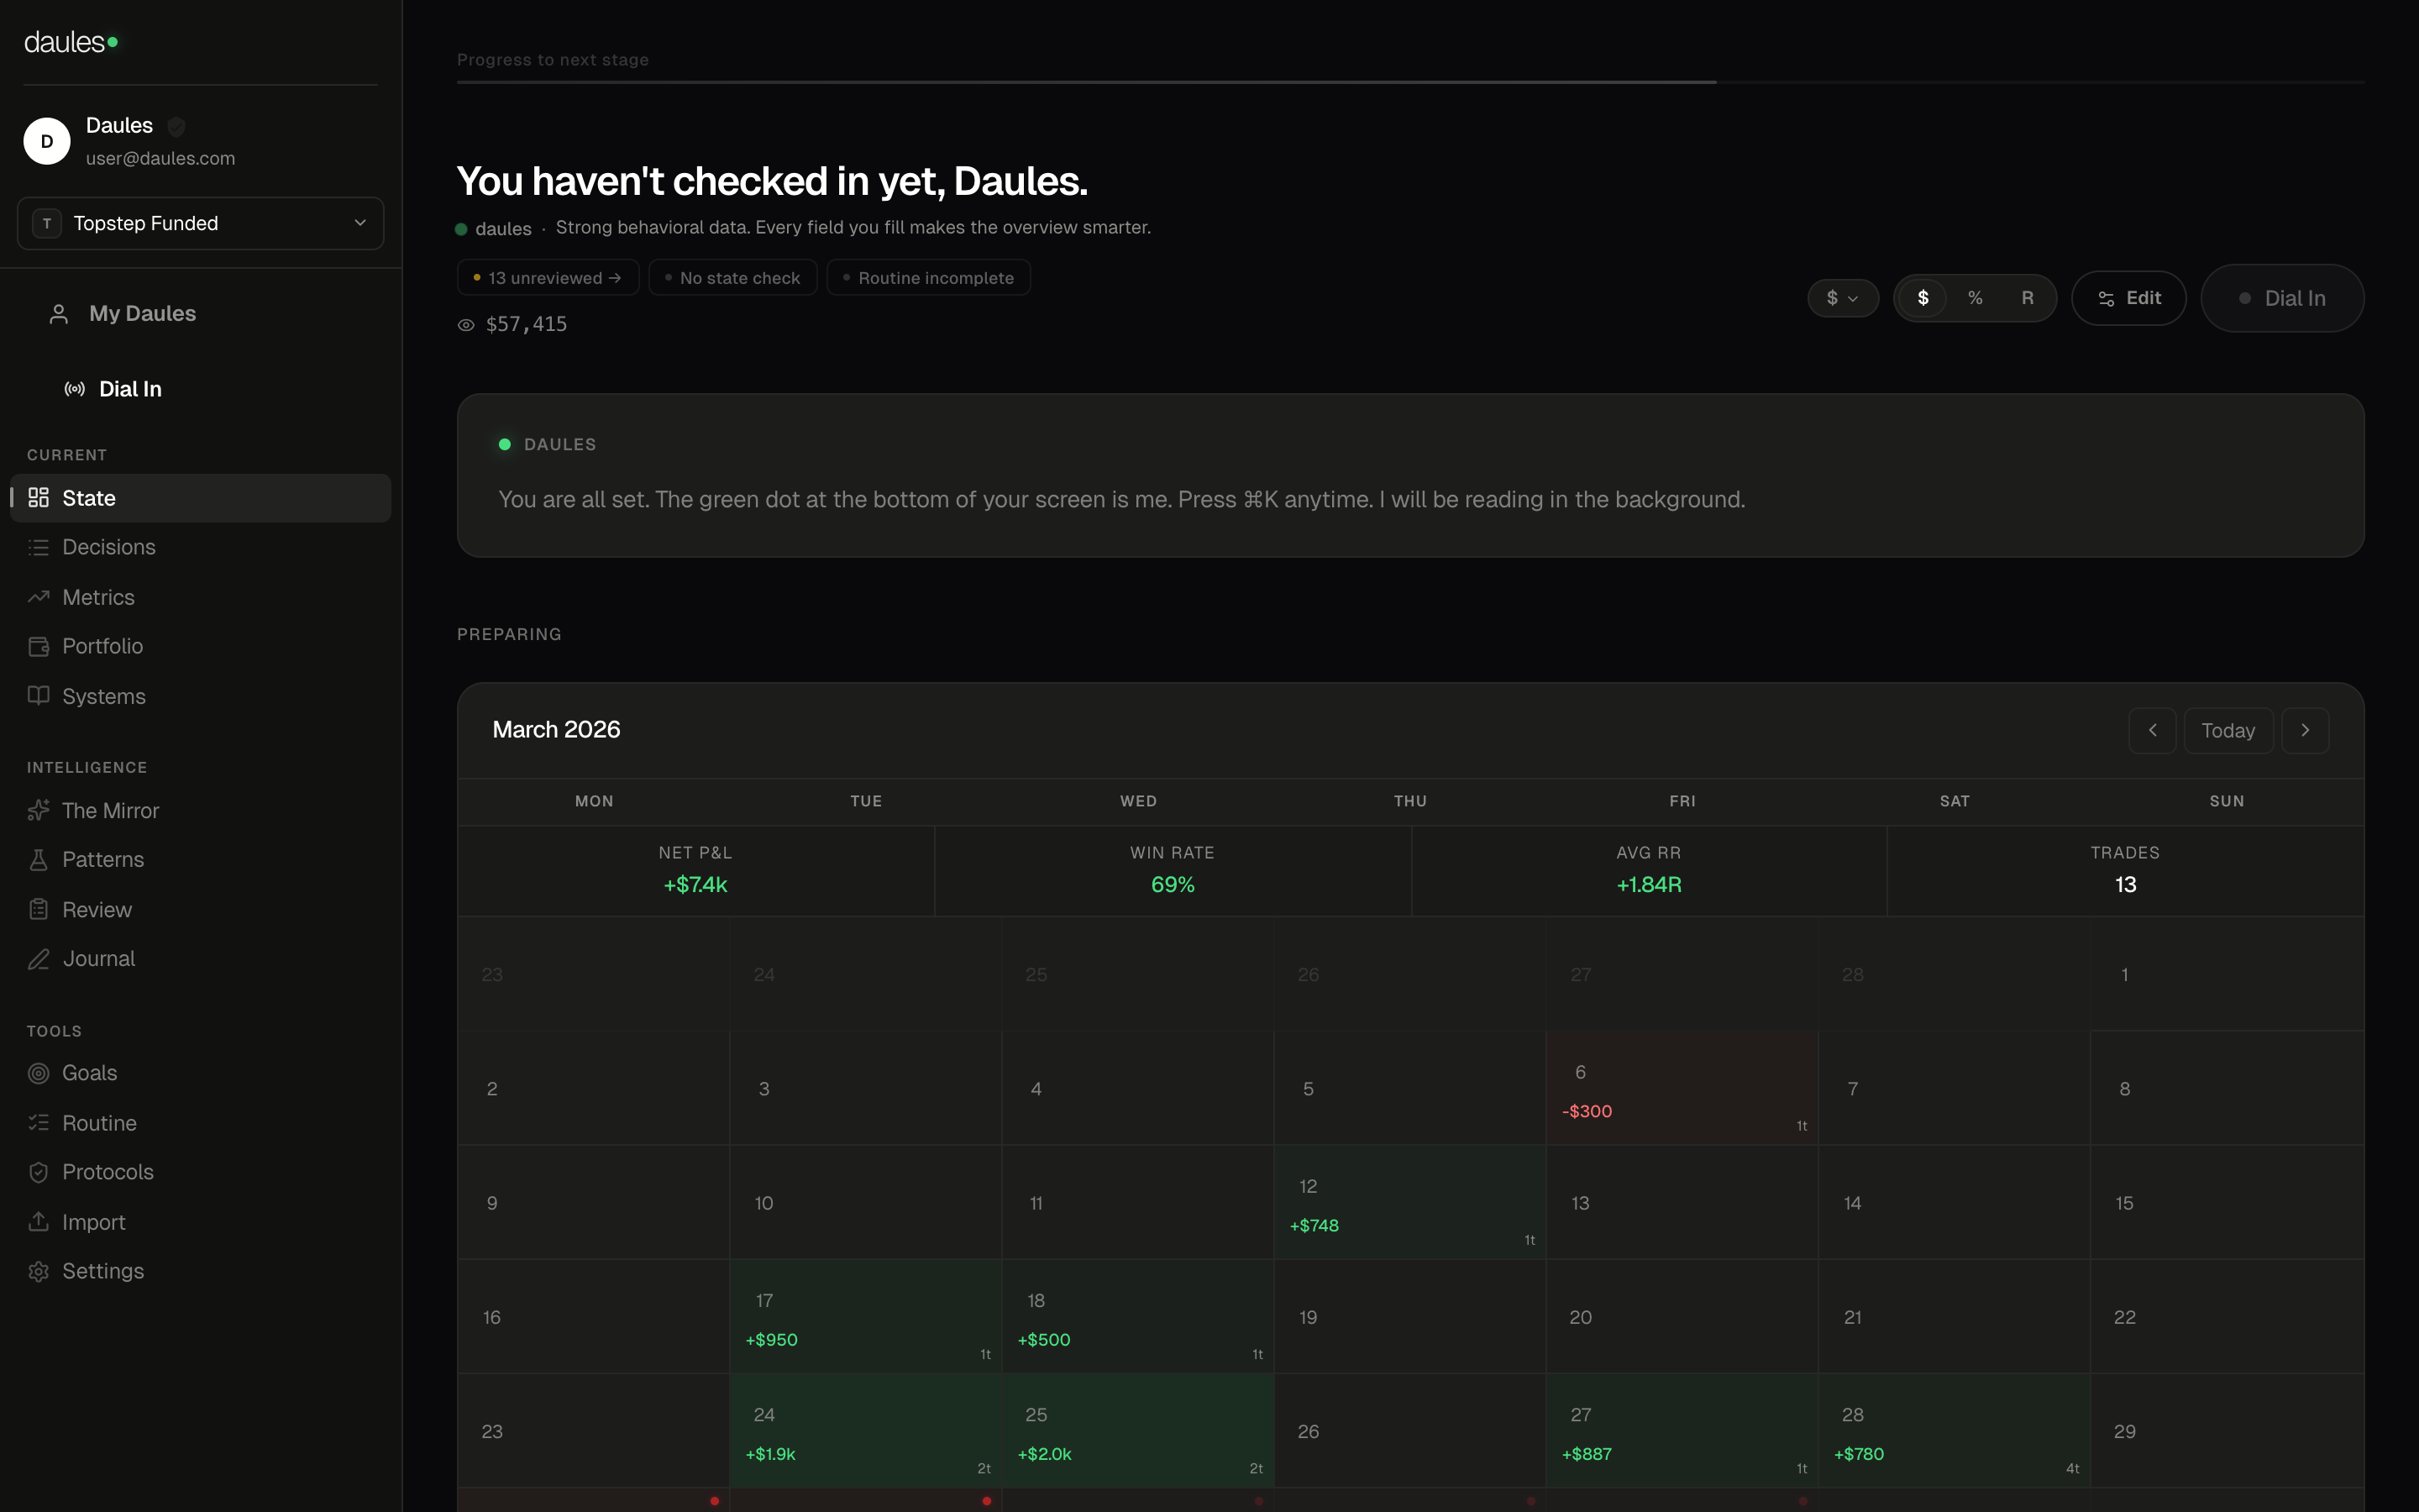Open The Mirror sparkle icon
The image size is (2419, 1512).
click(x=38, y=810)
